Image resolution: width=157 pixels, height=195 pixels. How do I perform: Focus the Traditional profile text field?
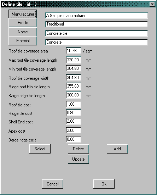coord(97,24)
